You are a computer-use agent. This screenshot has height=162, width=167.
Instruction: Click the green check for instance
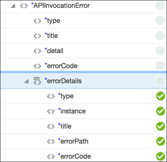(160, 111)
